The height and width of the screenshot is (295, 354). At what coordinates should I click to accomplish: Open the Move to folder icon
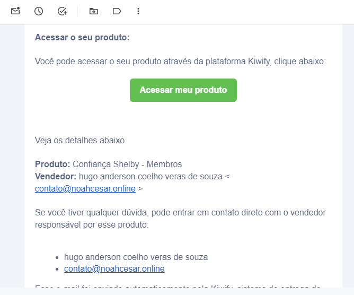pyautogui.click(x=94, y=11)
